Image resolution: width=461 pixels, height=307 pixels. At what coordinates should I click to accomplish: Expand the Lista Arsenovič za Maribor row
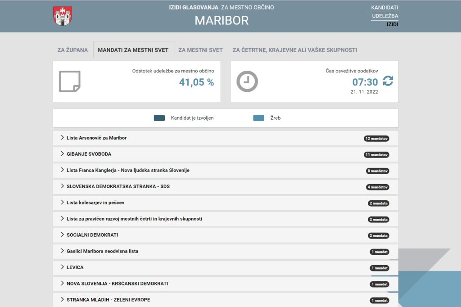(x=96, y=138)
